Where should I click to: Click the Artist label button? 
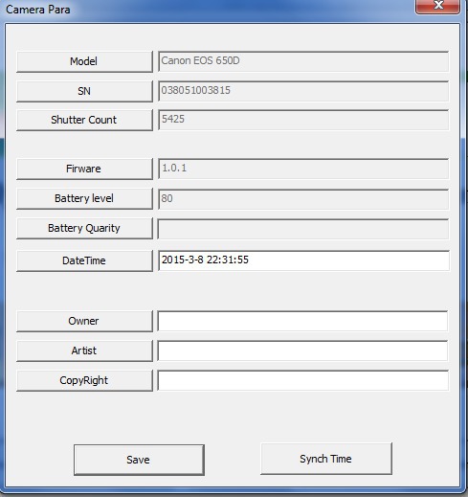click(84, 350)
